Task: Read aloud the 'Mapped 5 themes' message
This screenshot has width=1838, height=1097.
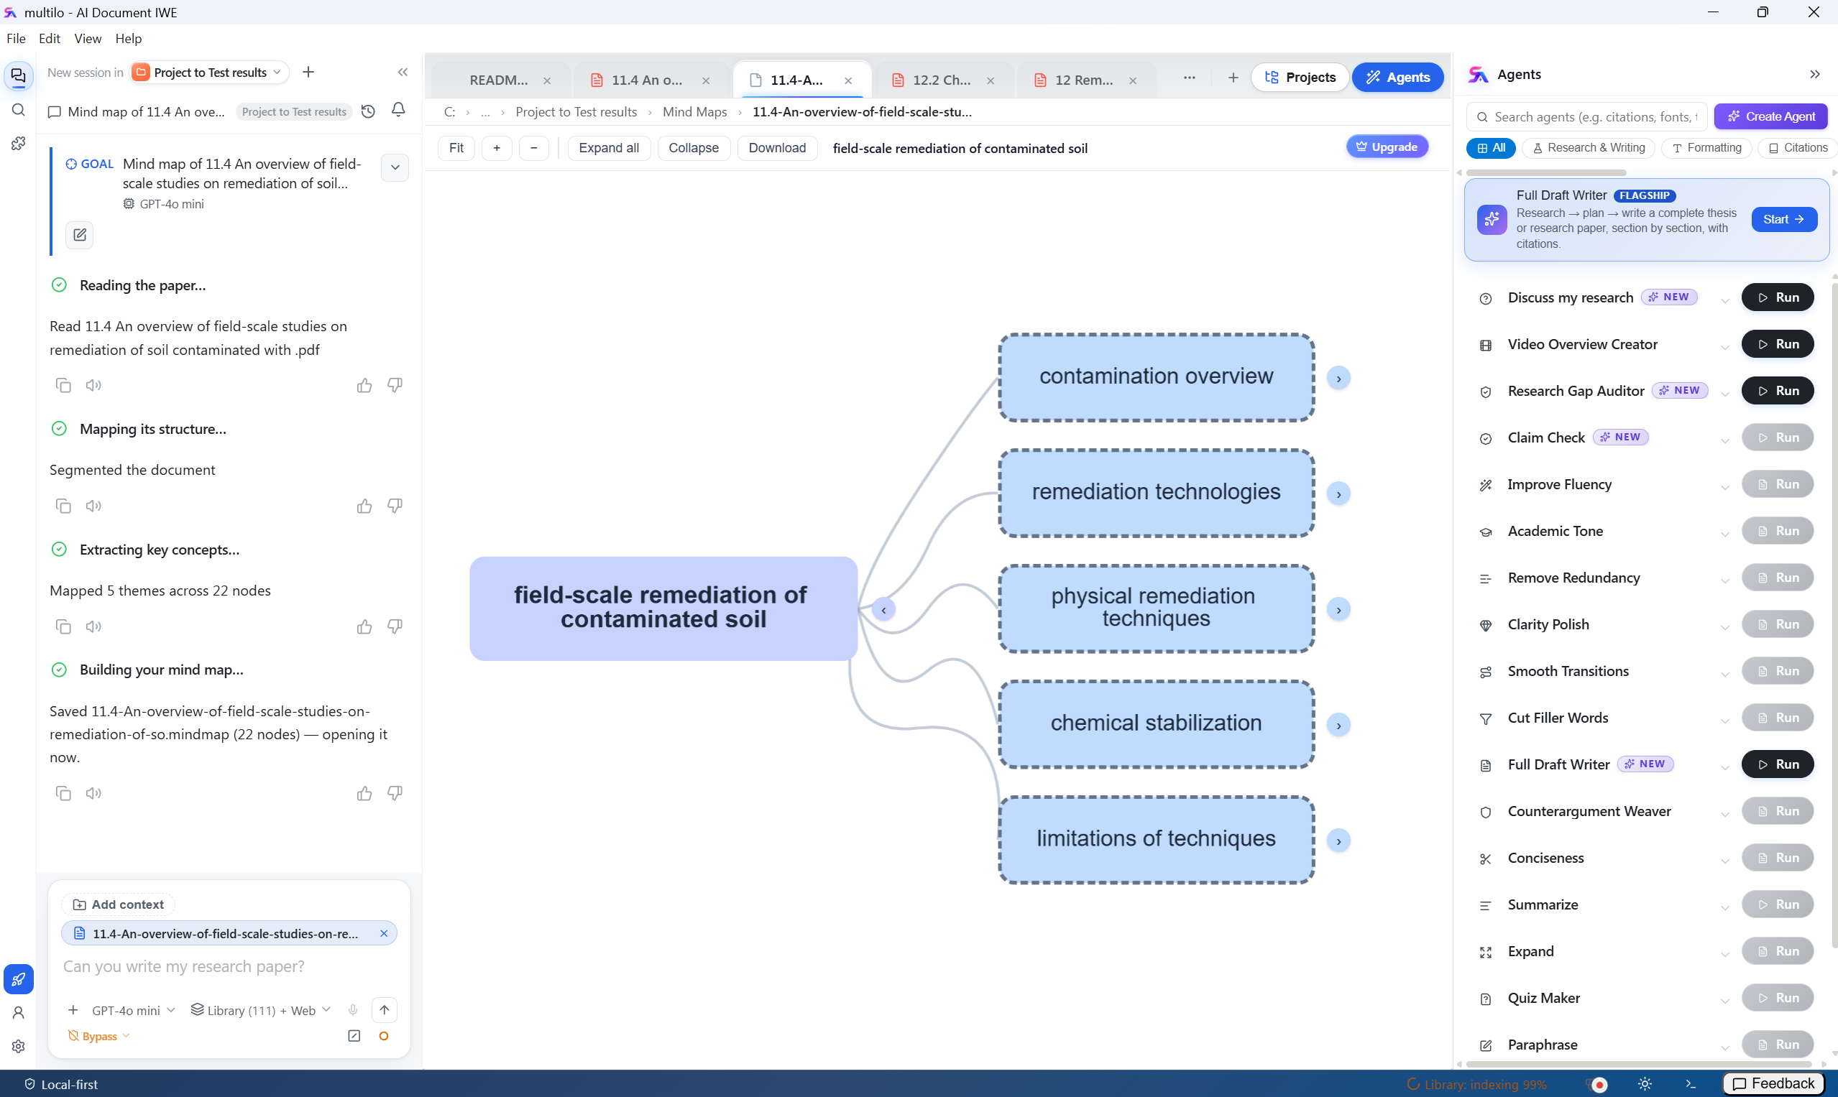Action: (x=93, y=626)
